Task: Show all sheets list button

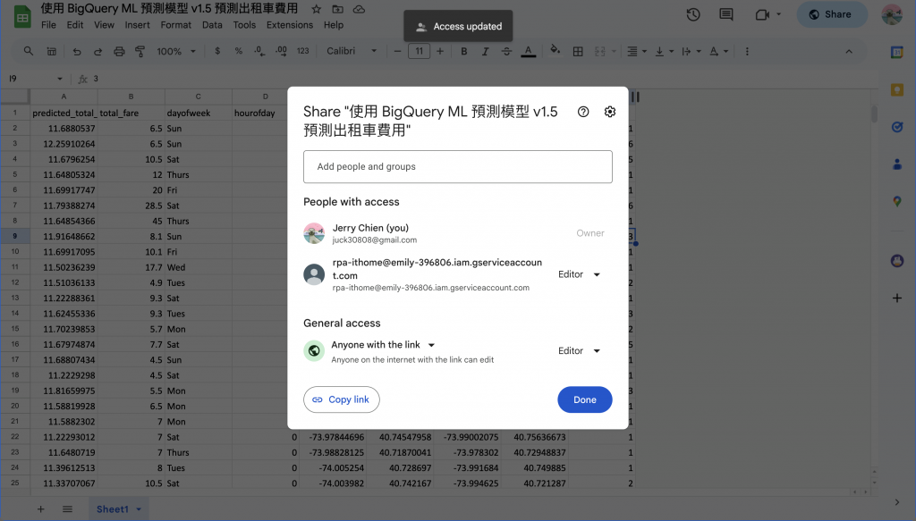Action: point(67,509)
